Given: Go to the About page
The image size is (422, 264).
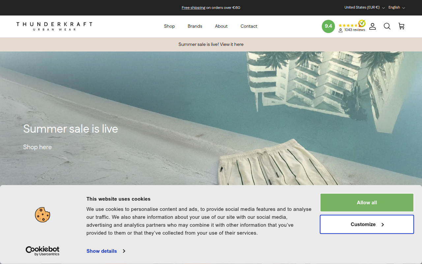Looking at the screenshot, I should (x=221, y=26).
